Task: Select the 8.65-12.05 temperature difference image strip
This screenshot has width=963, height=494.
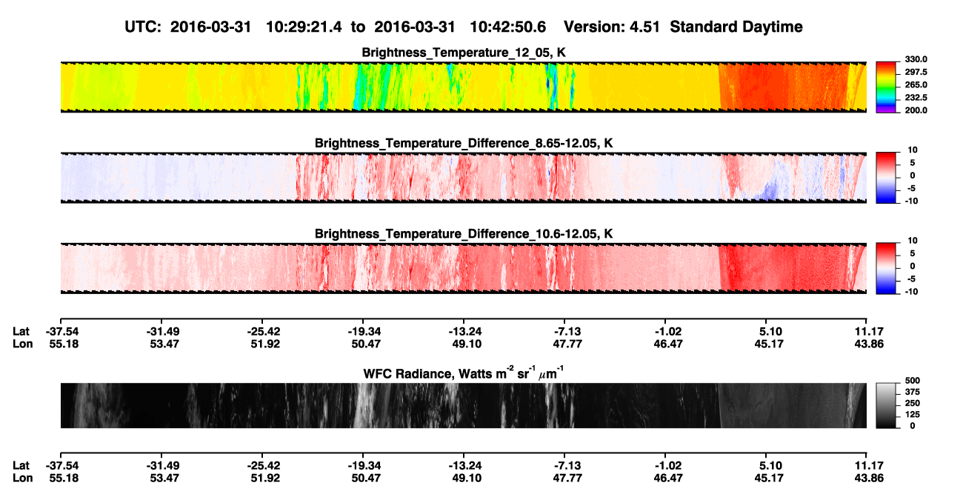Action: pyautogui.click(x=463, y=177)
